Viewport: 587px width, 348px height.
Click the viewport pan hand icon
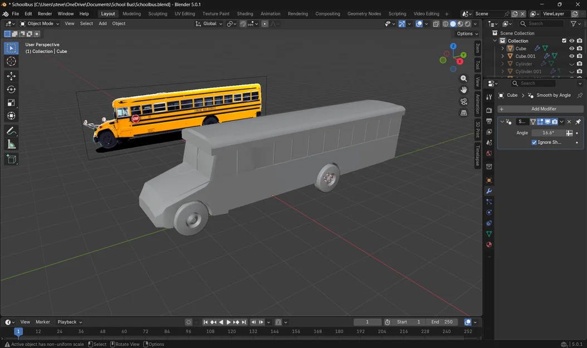pyautogui.click(x=464, y=90)
